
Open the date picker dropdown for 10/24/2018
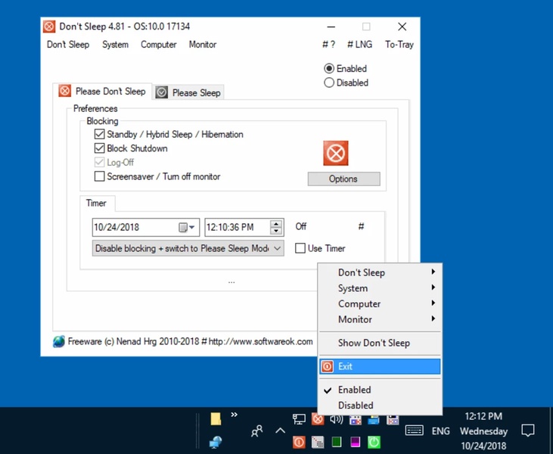pos(188,227)
